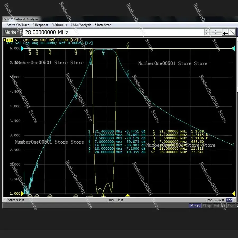Click cyan marker 4 on the S21 trace
Image resolution: width=238 pixels, height=238 pixels.
(50, 138)
